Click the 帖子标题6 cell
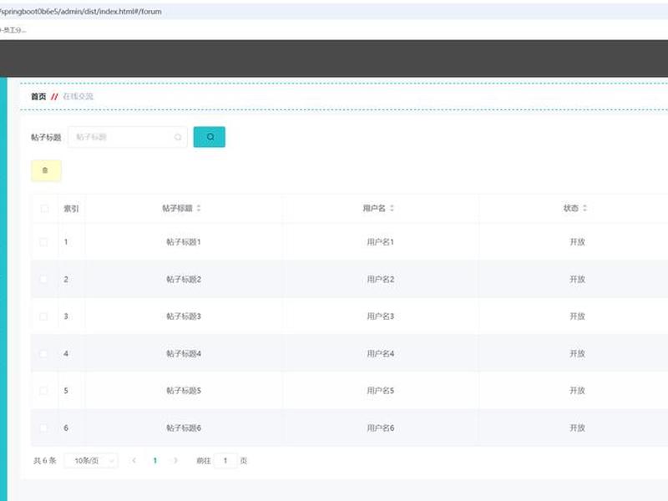This screenshot has width=668, height=501. coord(184,428)
